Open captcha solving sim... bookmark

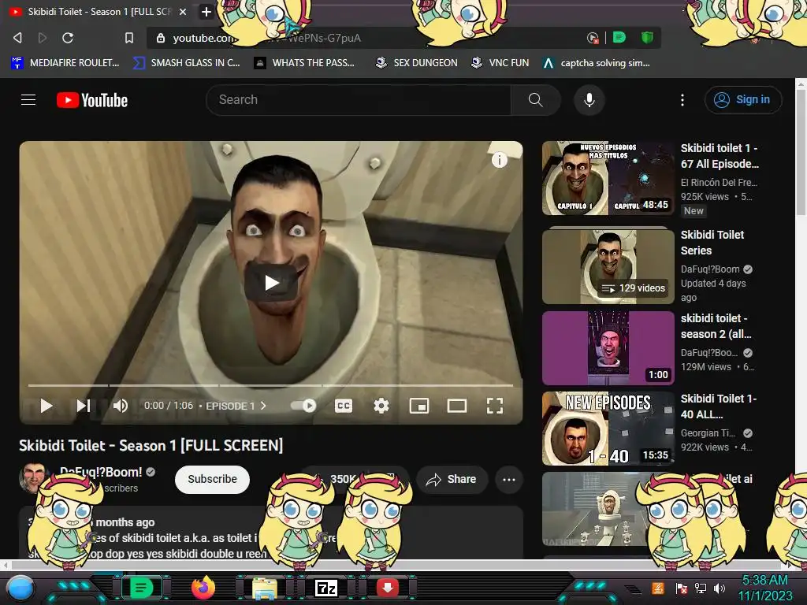pos(597,63)
